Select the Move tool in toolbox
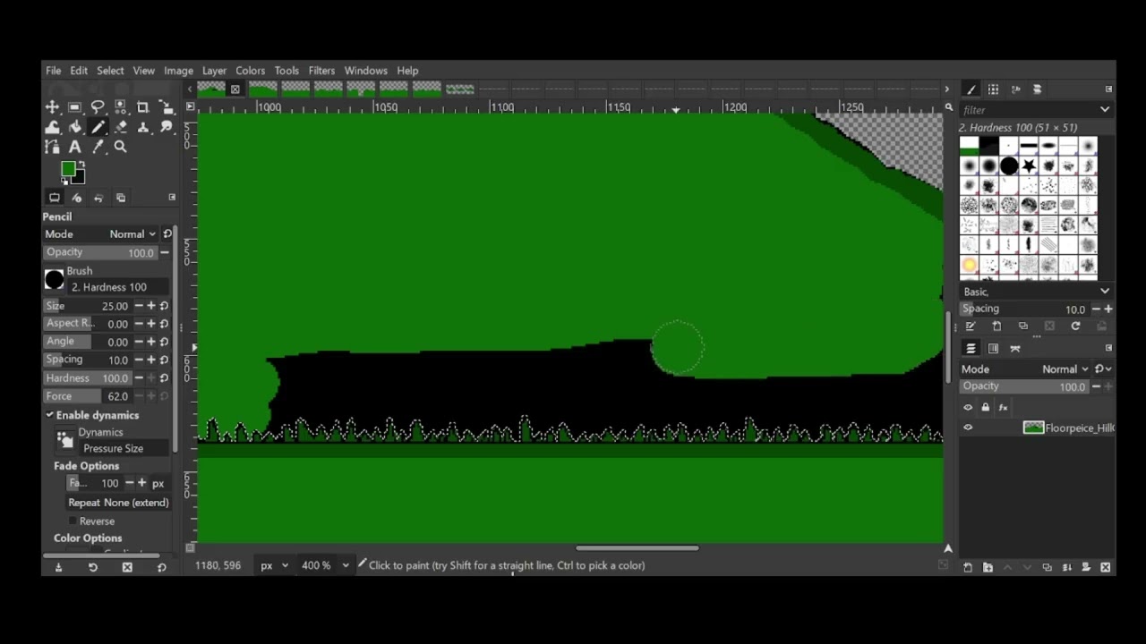The width and height of the screenshot is (1146, 644). (x=52, y=107)
